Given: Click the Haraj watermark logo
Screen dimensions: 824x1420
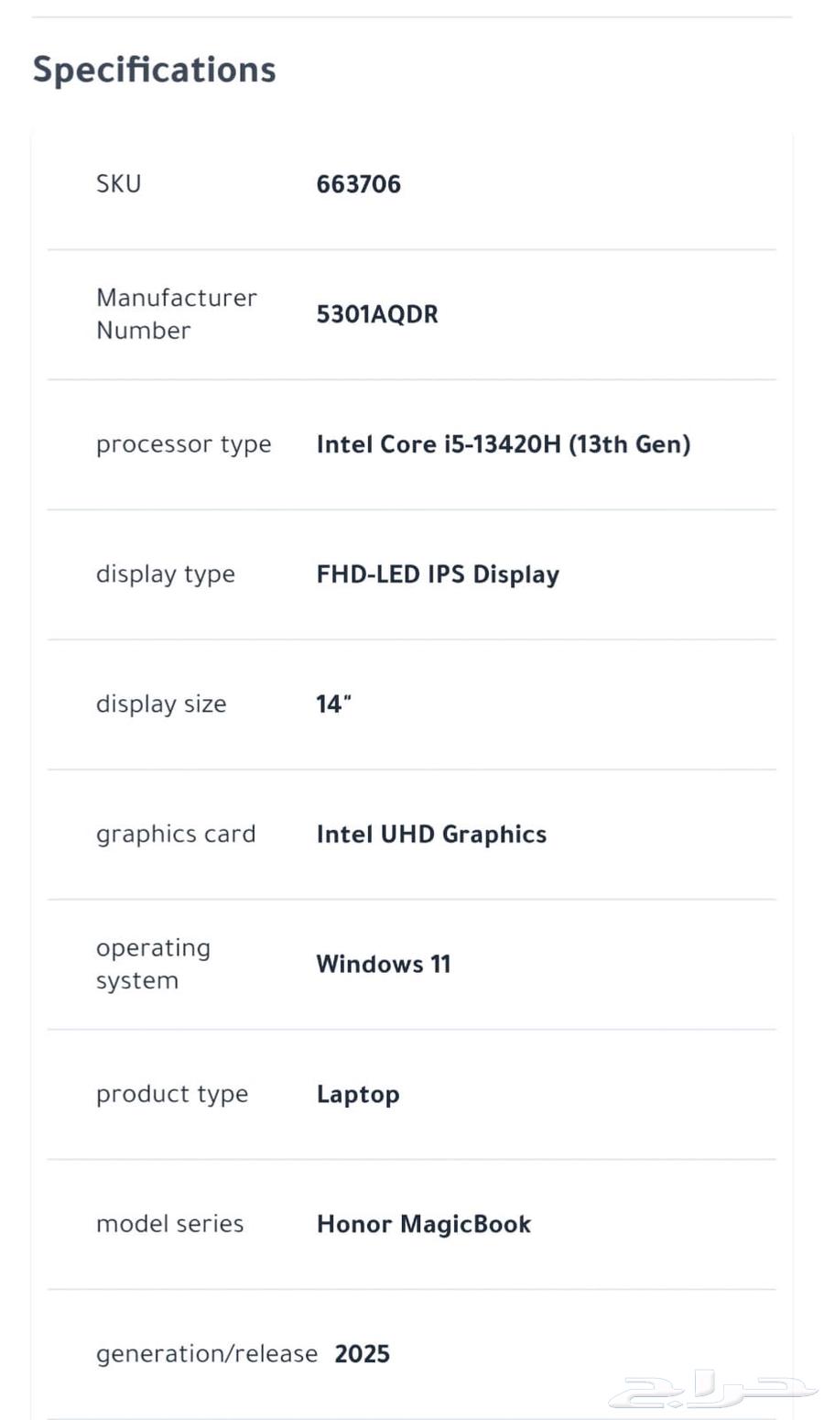Looking at the screenshot, I should (712, 1389).
